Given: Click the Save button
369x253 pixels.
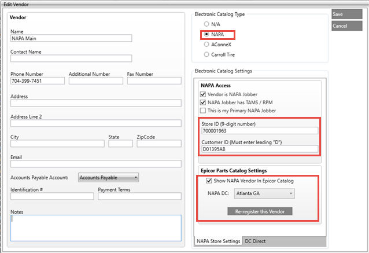Looking at the screenshot, I should (x=347, y=14).
